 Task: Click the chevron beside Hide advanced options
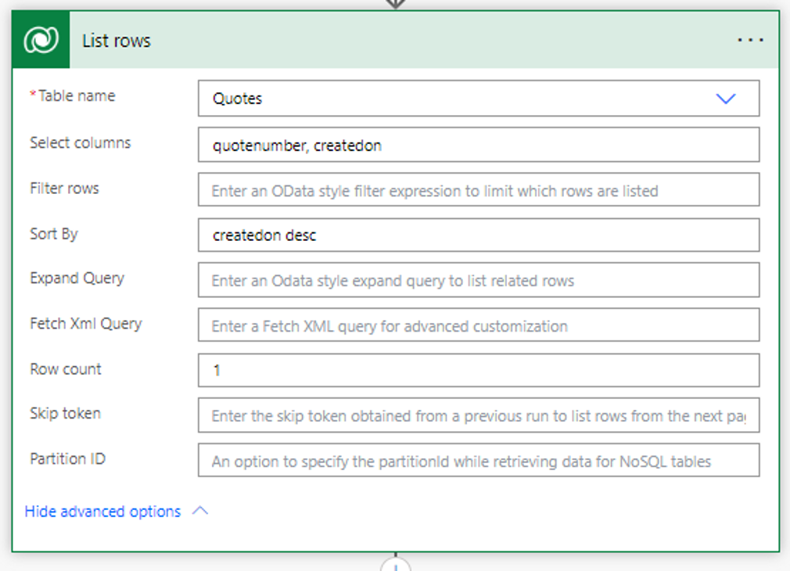tap(200, 512)
